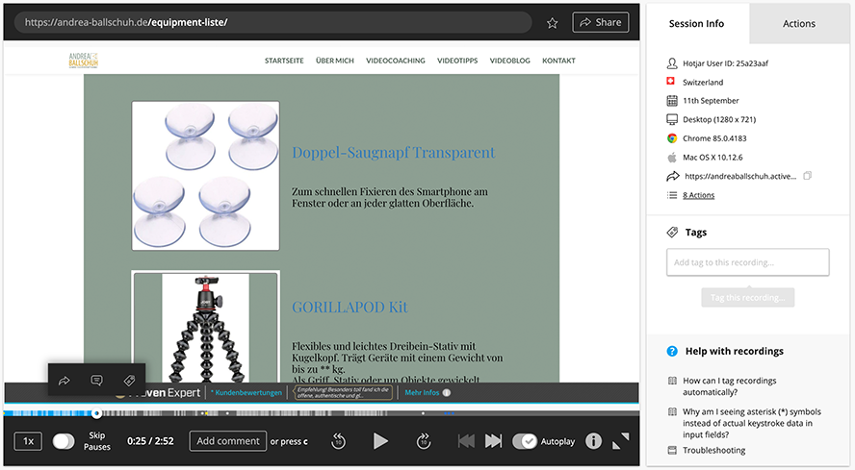This screenshot has height=470, width=855.
Task: Click the ProvenExpert review quote box
Action: (x=343, y=393)
